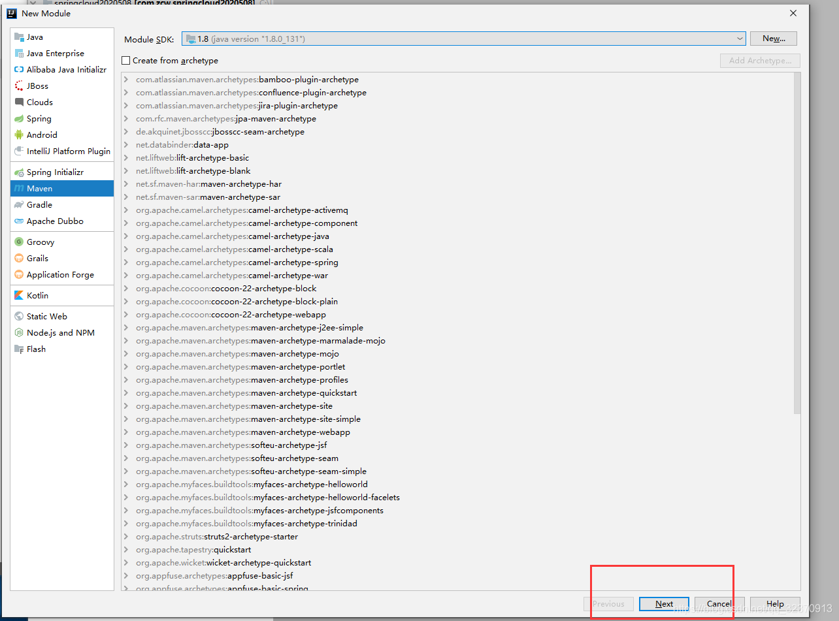This screenshot has height=621, width=839.
Task: Expand jpa-maven-archetype entry
Action: click(x=126, y=119)
